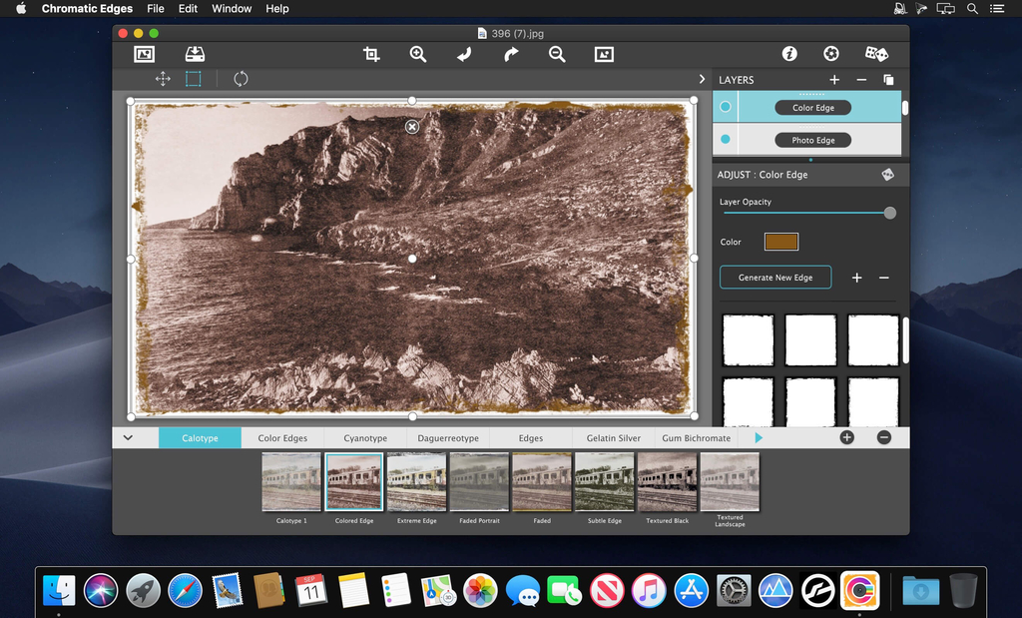
Task: Click the redo arrow icon
Action: [511, 55]
